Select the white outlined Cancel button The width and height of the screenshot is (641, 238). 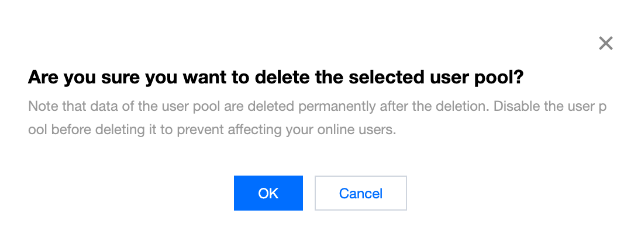click(x=360, y=193)
